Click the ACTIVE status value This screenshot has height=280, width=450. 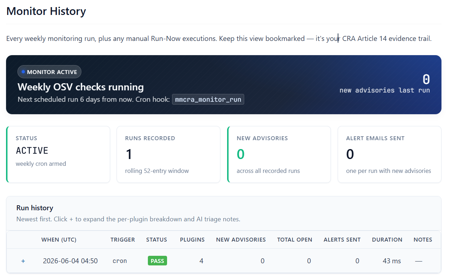32,150
